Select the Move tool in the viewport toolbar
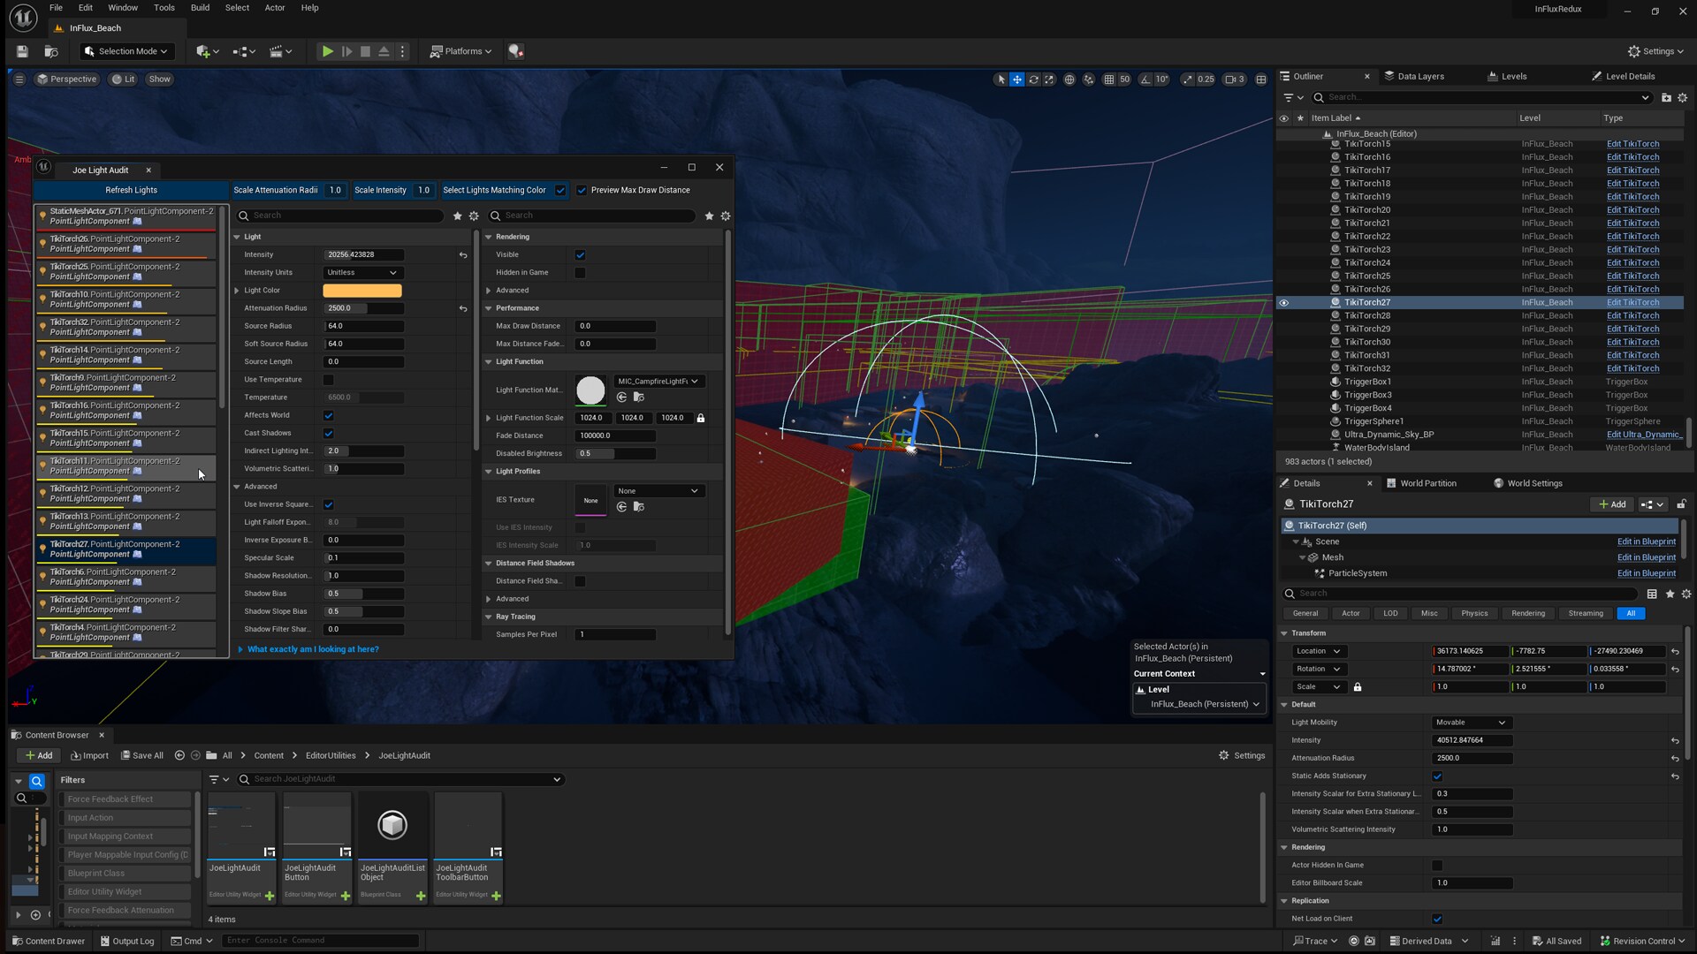This screenshot has width=1697, height=954. click(x=1016, y=79)
